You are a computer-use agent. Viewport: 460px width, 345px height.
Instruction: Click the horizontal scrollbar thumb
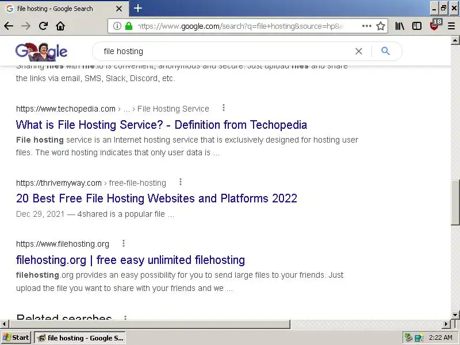[x=149, y=324]
